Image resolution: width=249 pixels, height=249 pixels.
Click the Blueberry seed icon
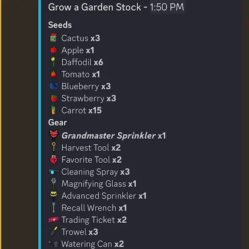(x=54, y=86)
